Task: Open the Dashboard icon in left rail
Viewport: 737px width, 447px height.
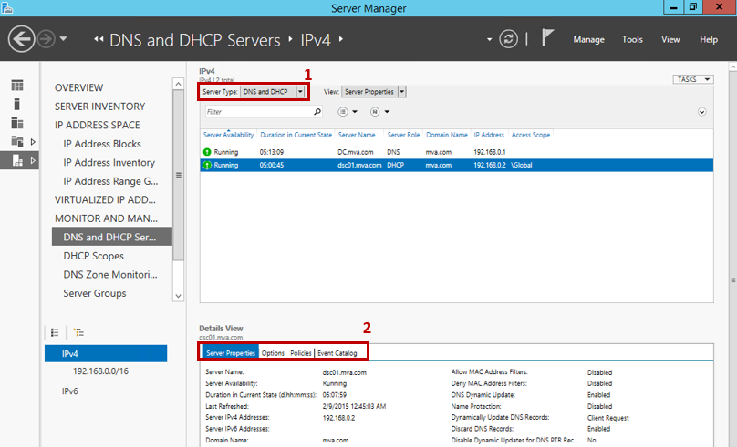Action: coord(17,86)
